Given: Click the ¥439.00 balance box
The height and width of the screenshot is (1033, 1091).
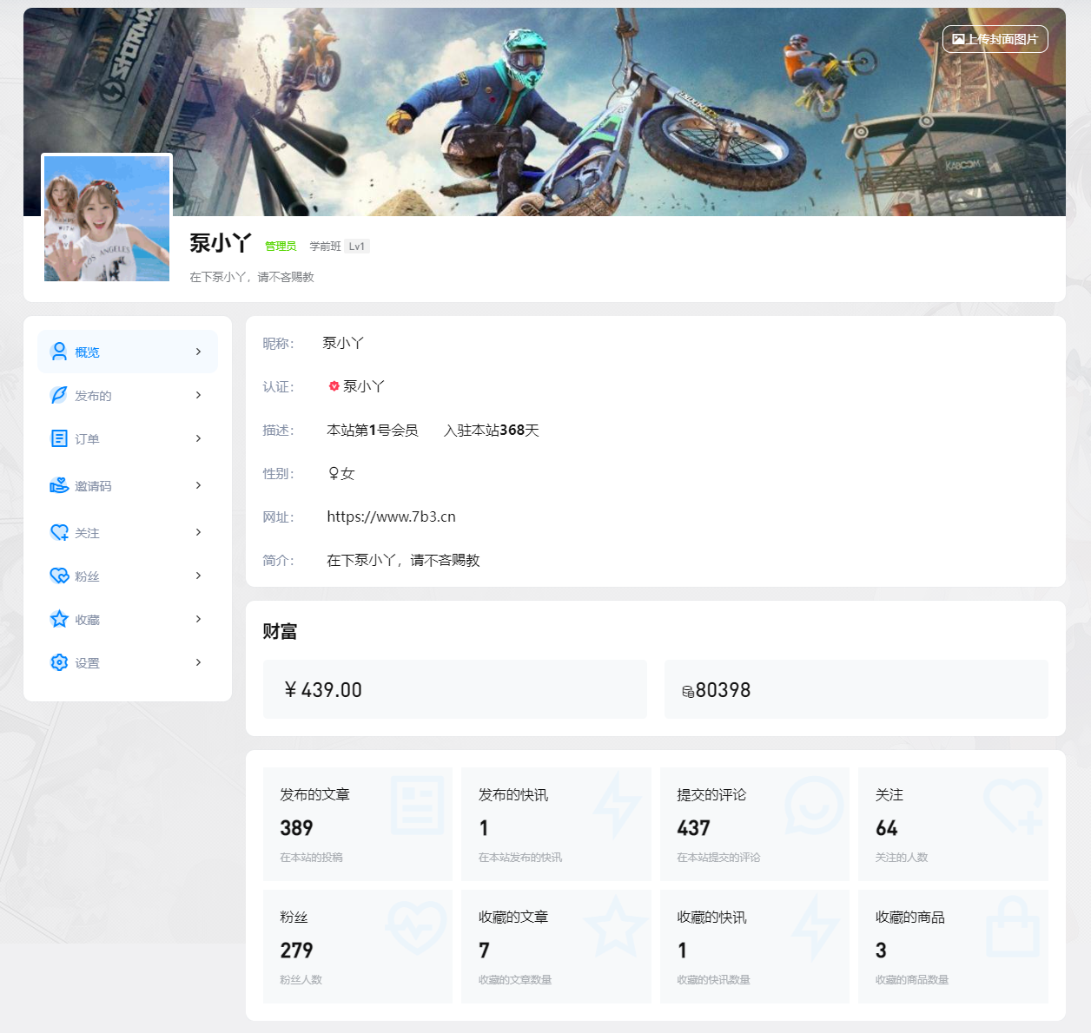Looking at the screenshot, I should click(455, 689).
